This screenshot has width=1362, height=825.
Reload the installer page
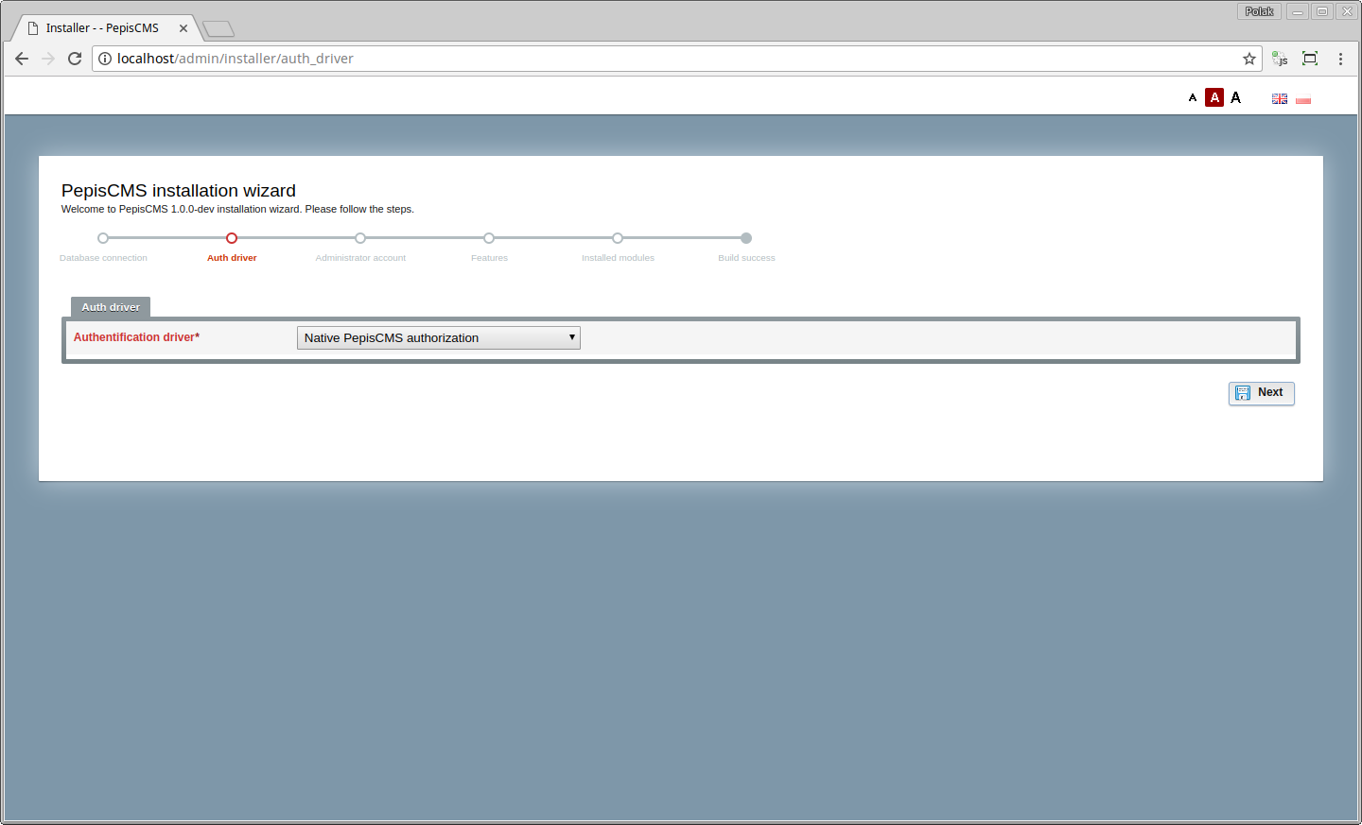(75, 59)
